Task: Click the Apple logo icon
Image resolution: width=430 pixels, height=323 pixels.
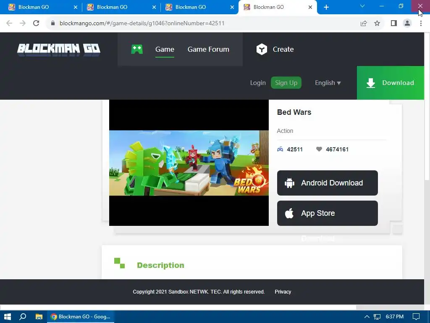Action: (289, 213)
